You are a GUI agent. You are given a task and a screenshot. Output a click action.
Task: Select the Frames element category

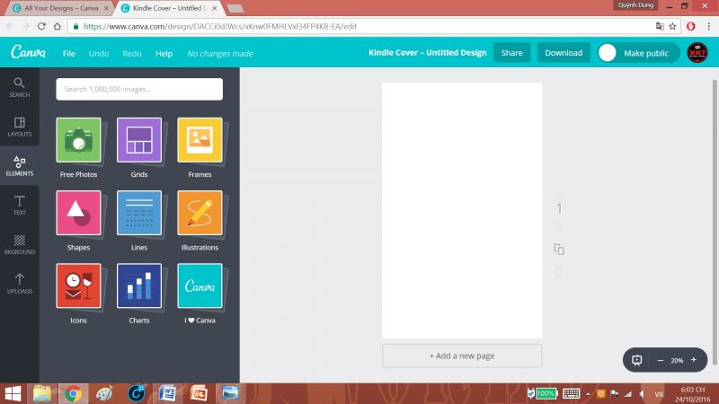[200, 140]
